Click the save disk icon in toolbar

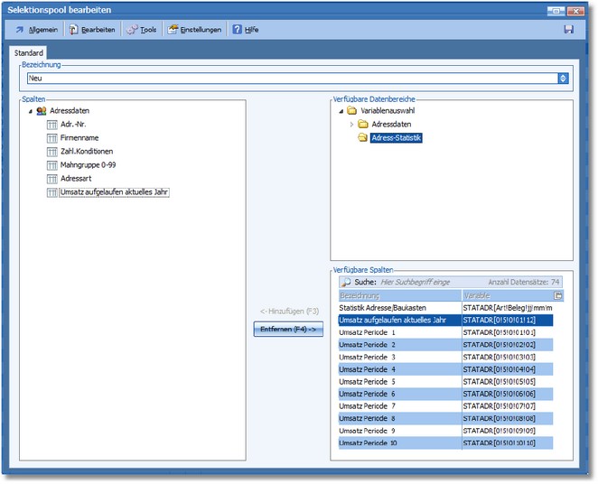(x=568, y=29)
